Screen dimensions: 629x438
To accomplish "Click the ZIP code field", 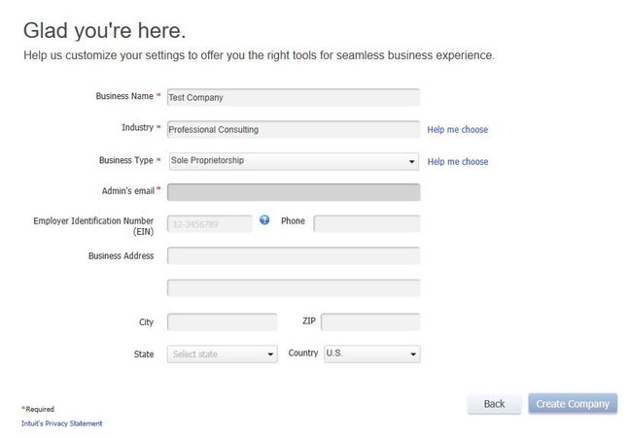I will (x=369, y=322).
